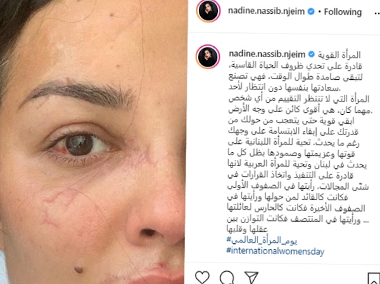Like the post with the heart icon
The image size is (380, 284).
pos(203,277)
